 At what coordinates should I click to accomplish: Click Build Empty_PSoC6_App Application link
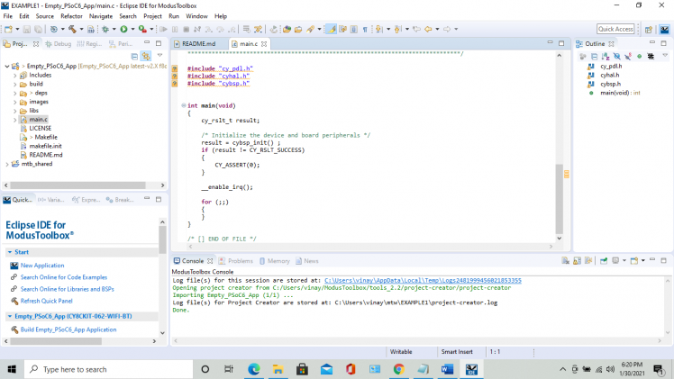click(68, 329)
